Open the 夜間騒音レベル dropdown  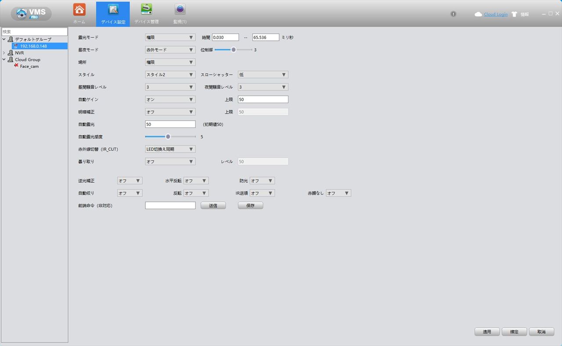click(x=263, y=87)
